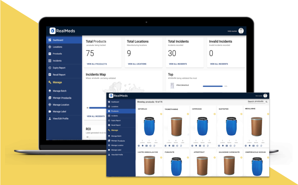298x185 pixels.
Task: Click the recall refresh icon under CETIRIZINE
Action: [x=208, y=146]
